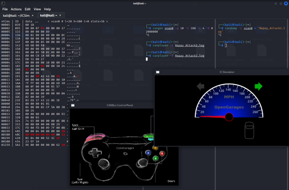
Task: Switch to the kali@kali: ~ tab
Action: point(48,15)
